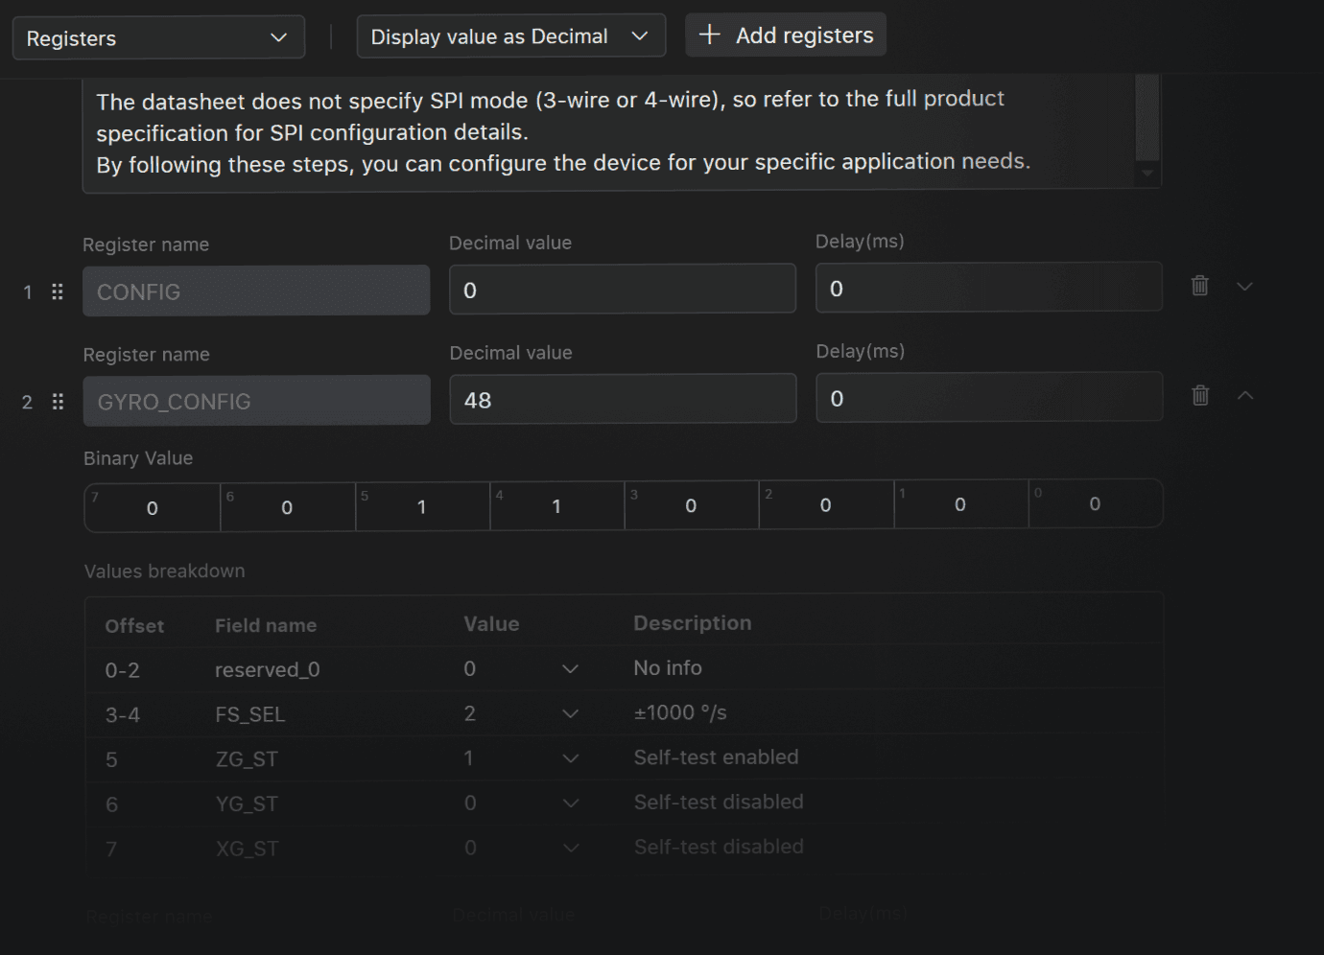The height and width of the screenshot is (955, 1324).
Task: Focus the CONFIG decimal value field
Action: [623, 289]
